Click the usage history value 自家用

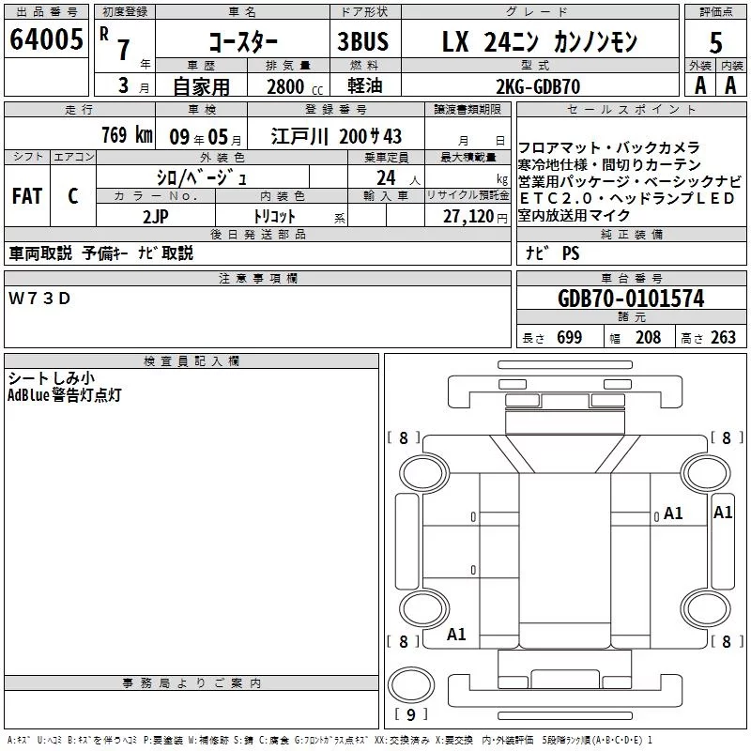tap(201, 86)
